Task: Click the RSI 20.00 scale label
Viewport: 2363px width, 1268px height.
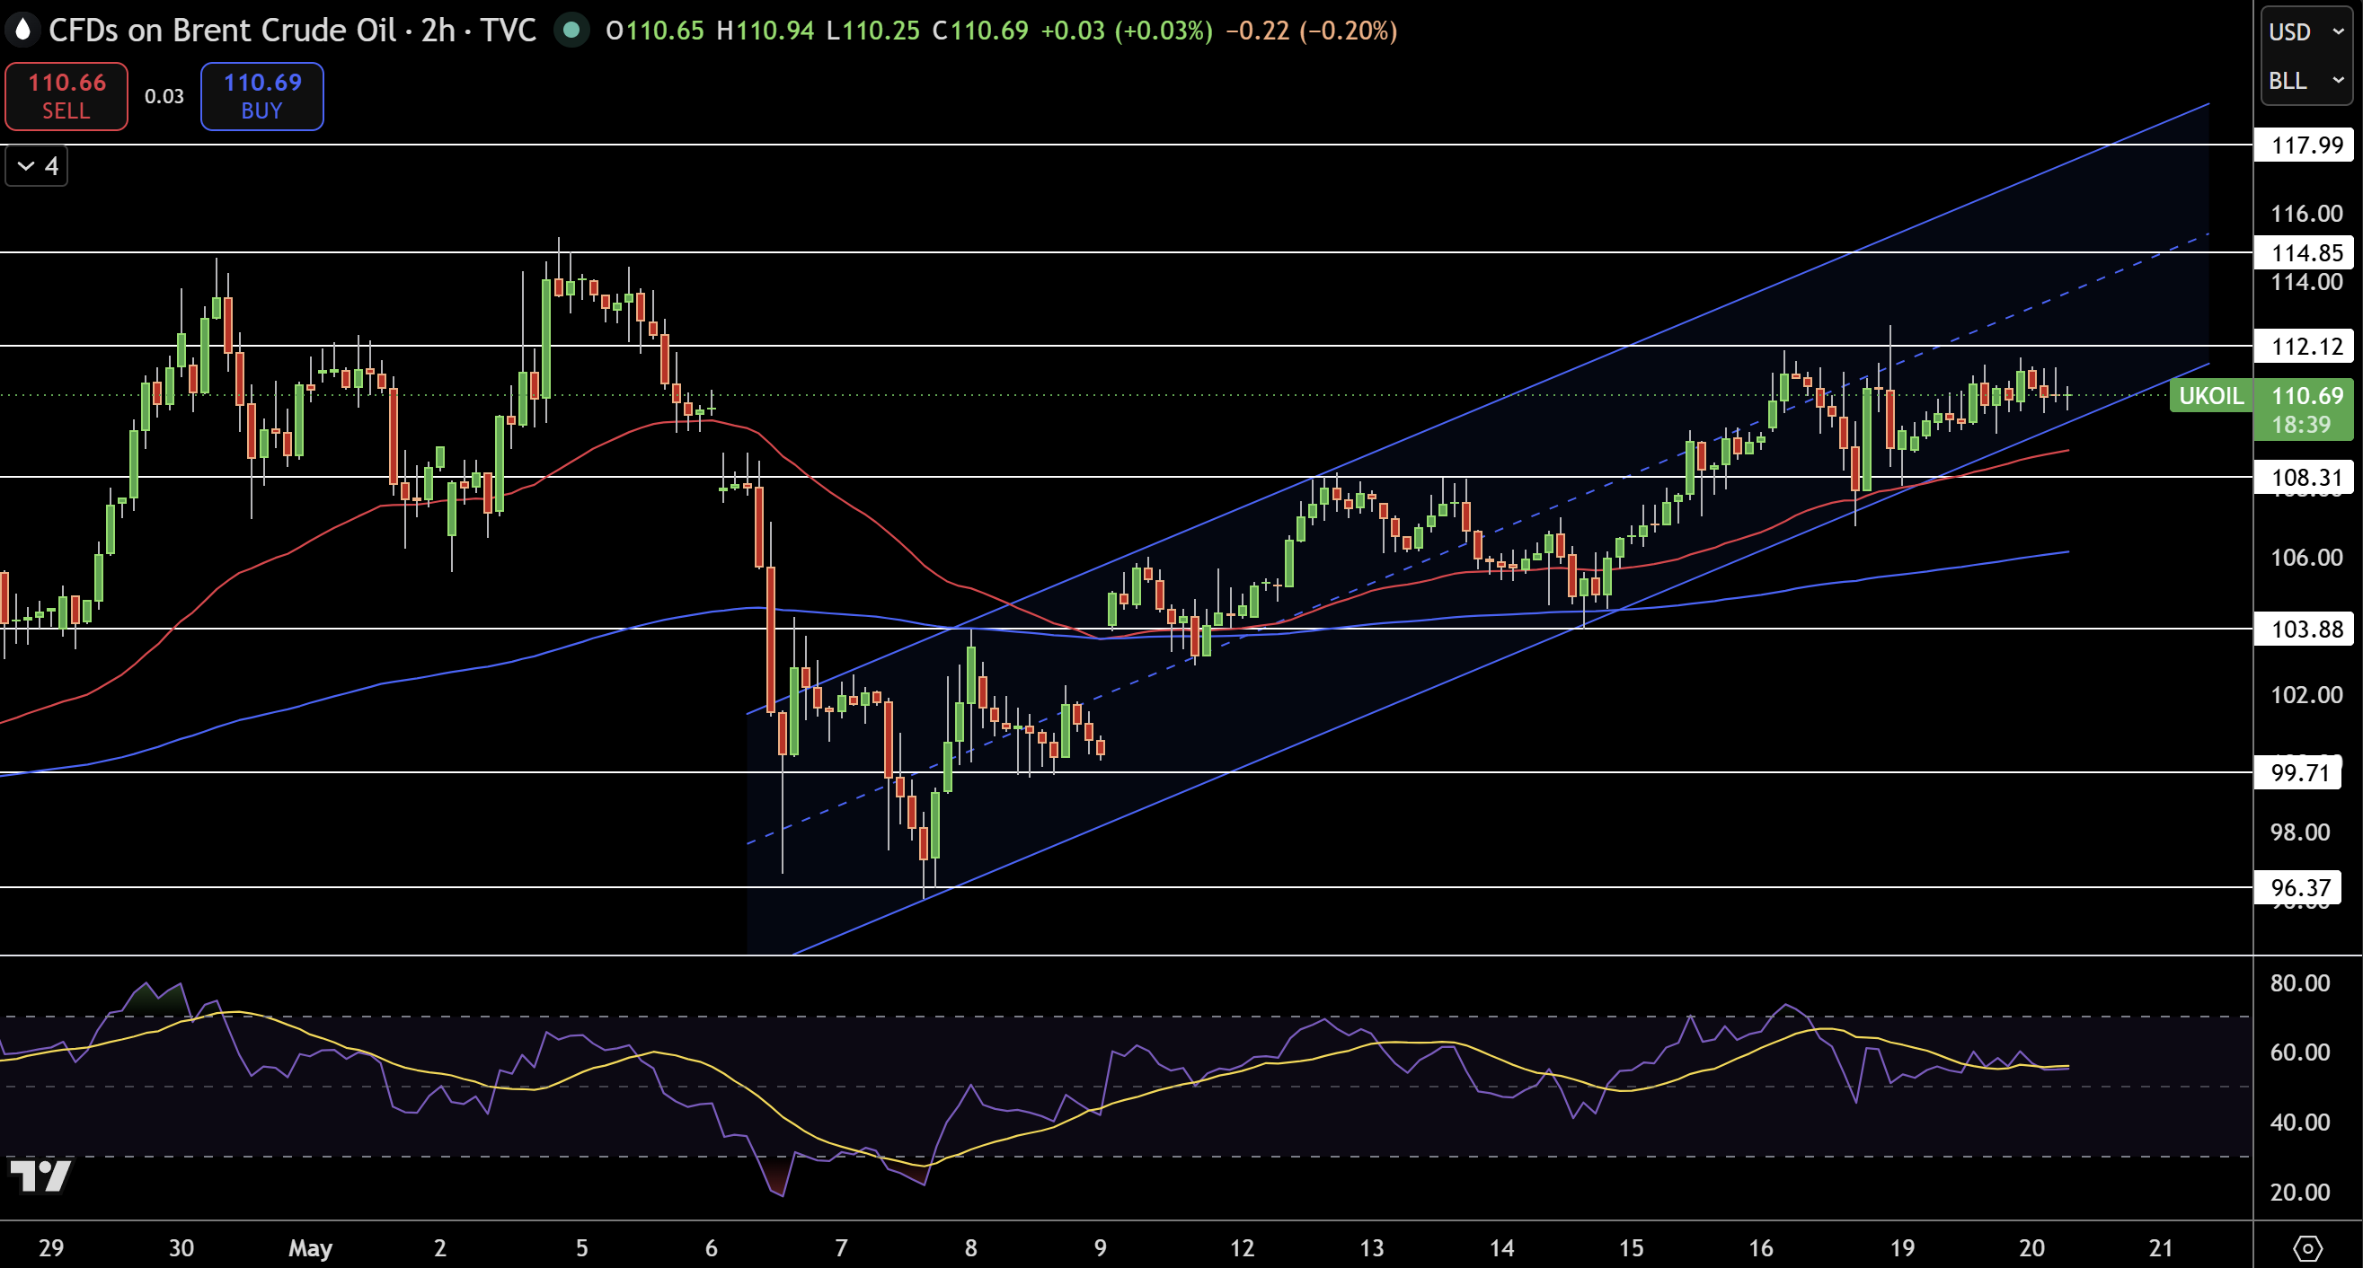Action: (x=2300, y=1191)
